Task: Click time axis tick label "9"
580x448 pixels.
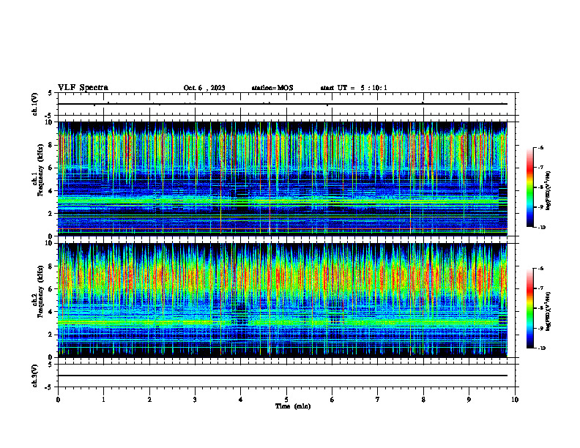Action: pyautogui.click(x=469, y=400)
